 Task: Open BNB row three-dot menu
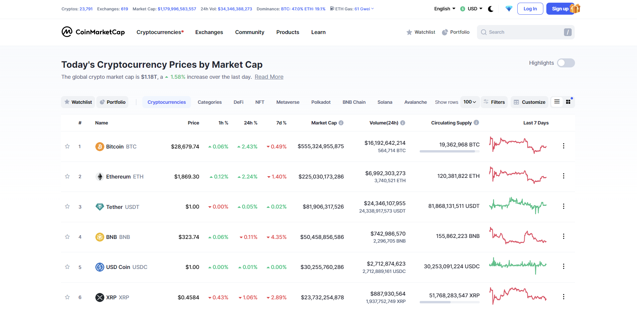pyautogui.click(x=563, y=236)
